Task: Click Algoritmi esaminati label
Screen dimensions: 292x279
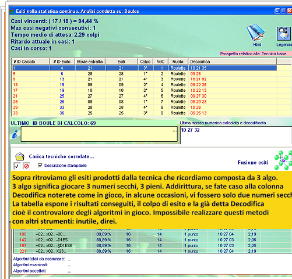Action: tap(30, 265)
